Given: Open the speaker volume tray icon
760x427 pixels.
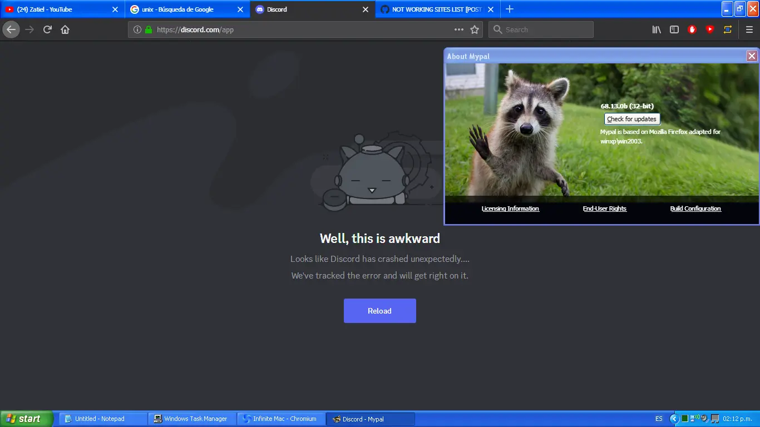Looking at the screenshot, I should 704,418.
